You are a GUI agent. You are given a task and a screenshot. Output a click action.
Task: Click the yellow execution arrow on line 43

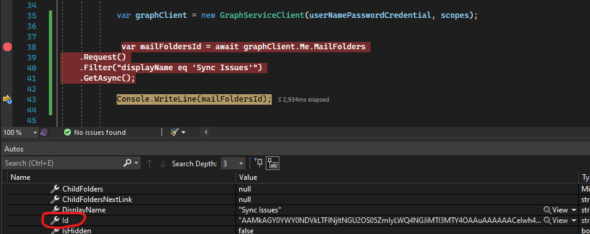pos(7,99)
